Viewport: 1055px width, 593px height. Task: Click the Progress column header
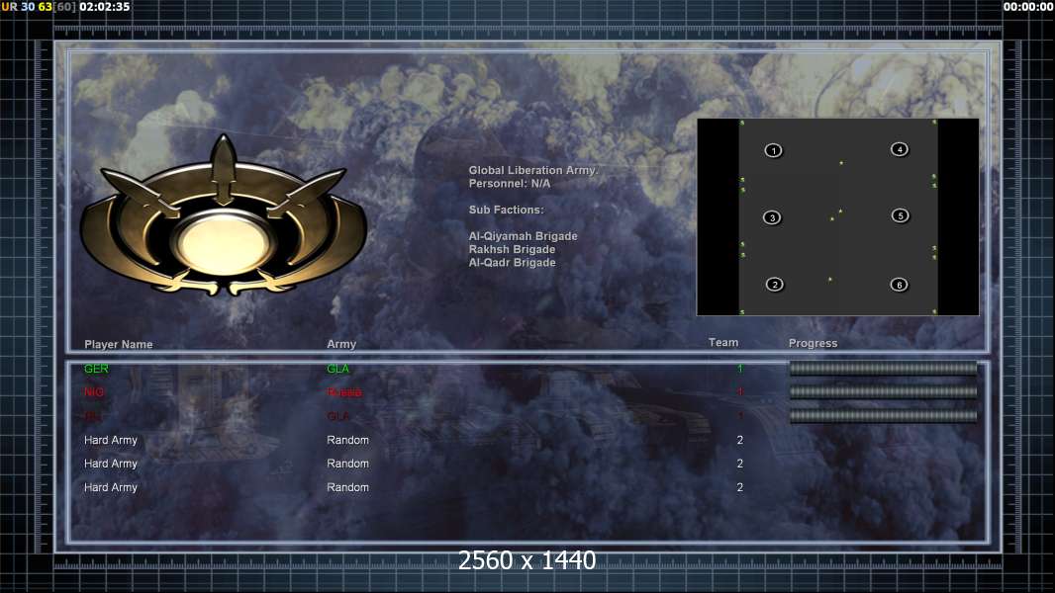[x=813, y=343]
